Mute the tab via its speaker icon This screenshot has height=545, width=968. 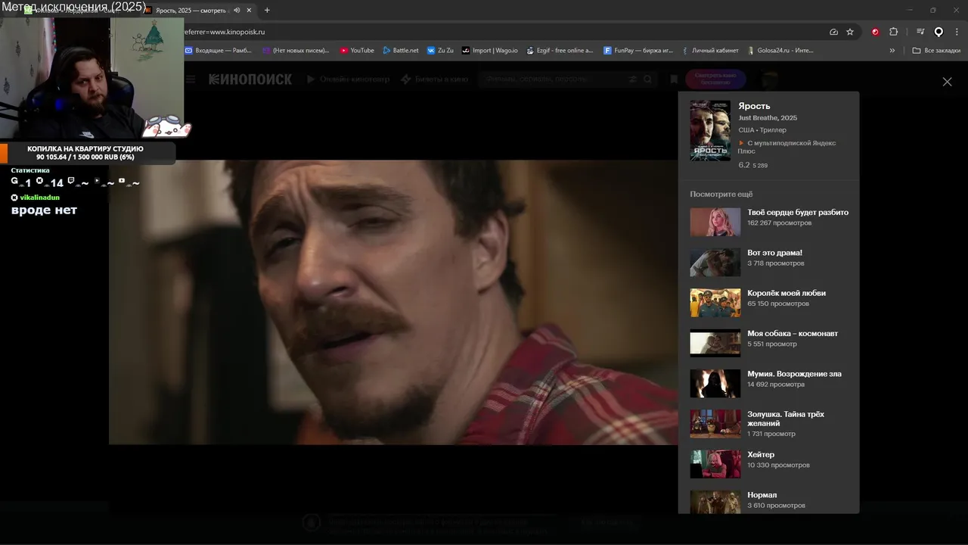[237, 10]
